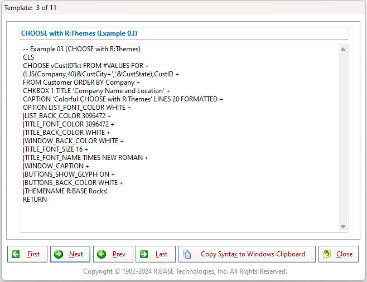Click the green back-arrow icon on Prev
This screenshot has height=282, width=367.
pyautogui.click(x=102, y=254)
